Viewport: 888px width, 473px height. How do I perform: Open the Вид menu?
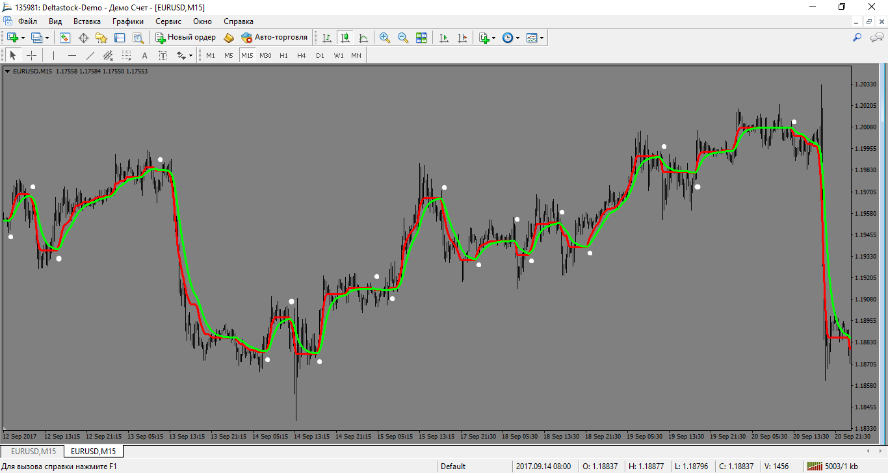(x=55, y=21)
